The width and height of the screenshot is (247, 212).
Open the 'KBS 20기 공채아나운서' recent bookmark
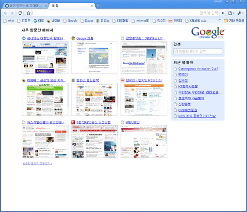197,116
